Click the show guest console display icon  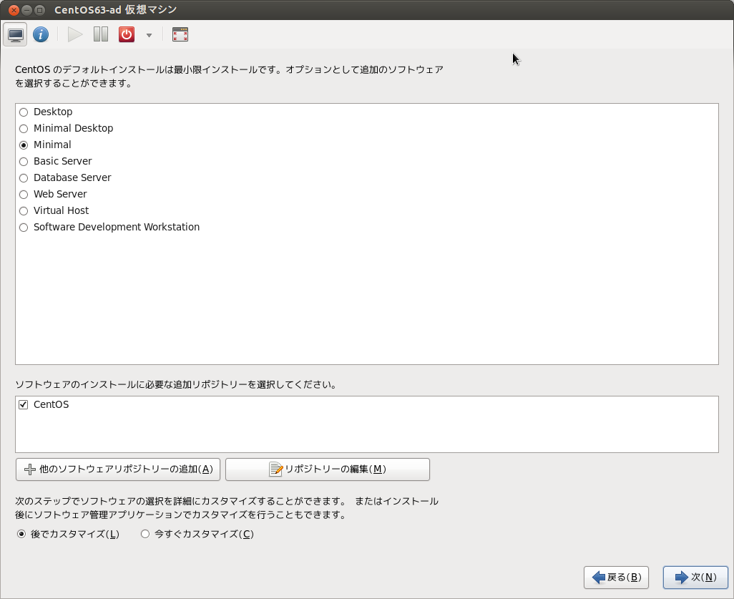click(x=15, y=34)
